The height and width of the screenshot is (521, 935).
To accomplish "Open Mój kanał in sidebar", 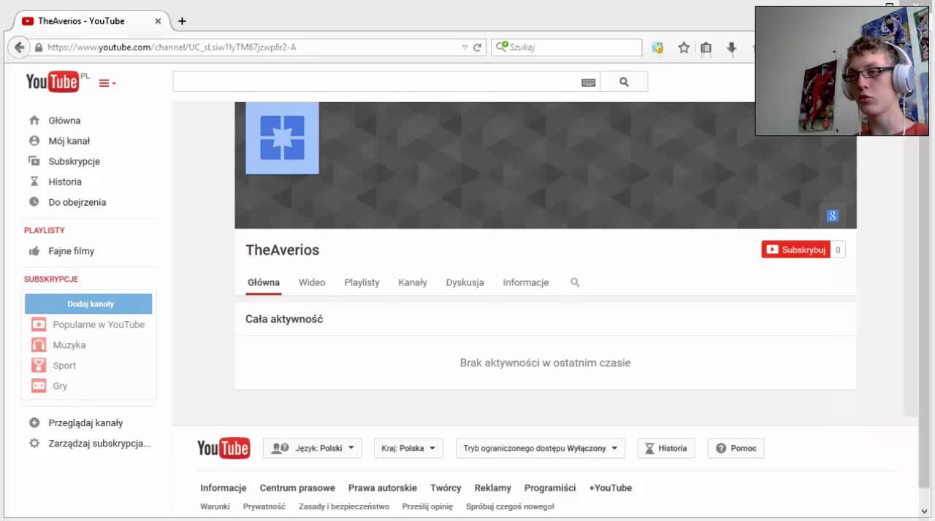I will 69,141.
